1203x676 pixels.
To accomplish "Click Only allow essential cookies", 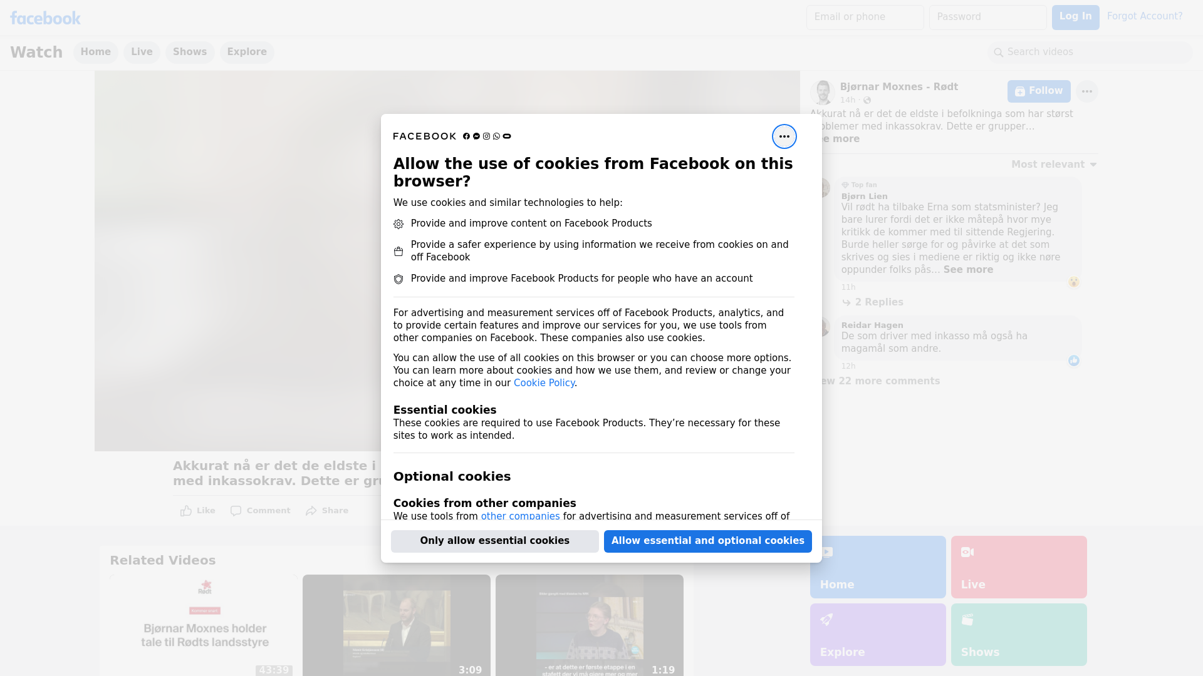I will (494, 541).
